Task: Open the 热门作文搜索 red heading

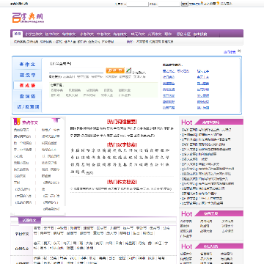Action: pyautogui.click(x=122, y=182)
